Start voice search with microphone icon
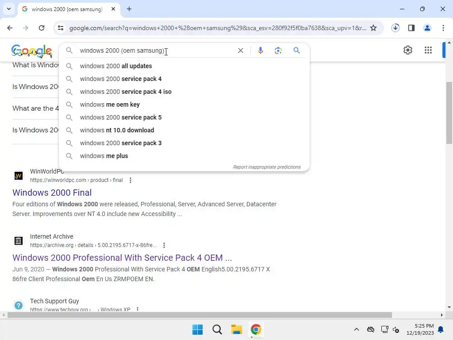The height and width of the screenshot is (340, 453). 260,50
